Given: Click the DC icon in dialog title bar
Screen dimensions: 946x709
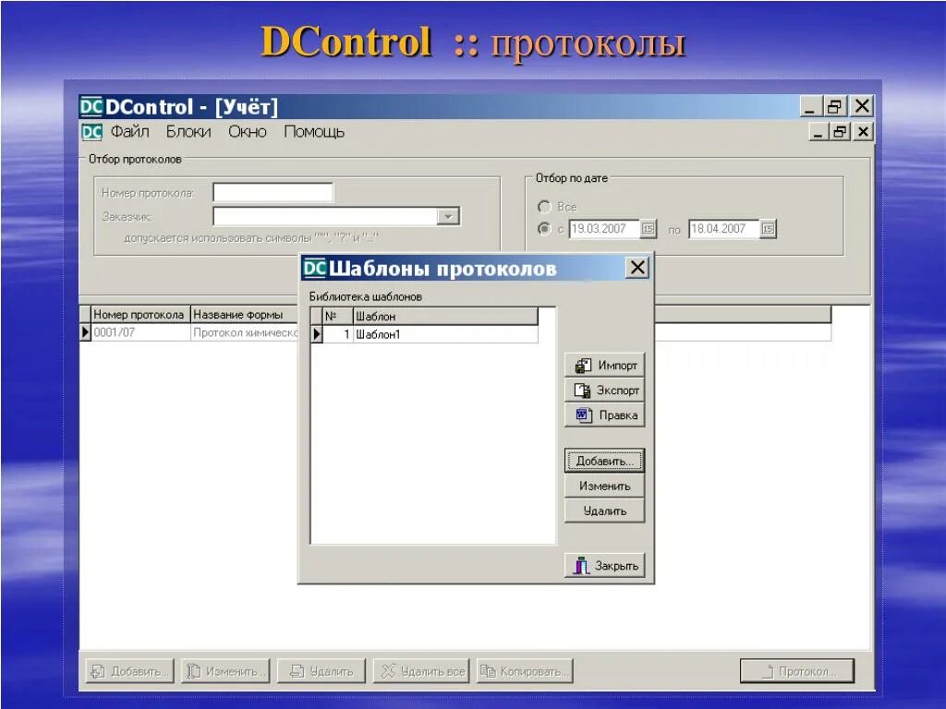Looking at the screenshot, I should click(314, 268).
